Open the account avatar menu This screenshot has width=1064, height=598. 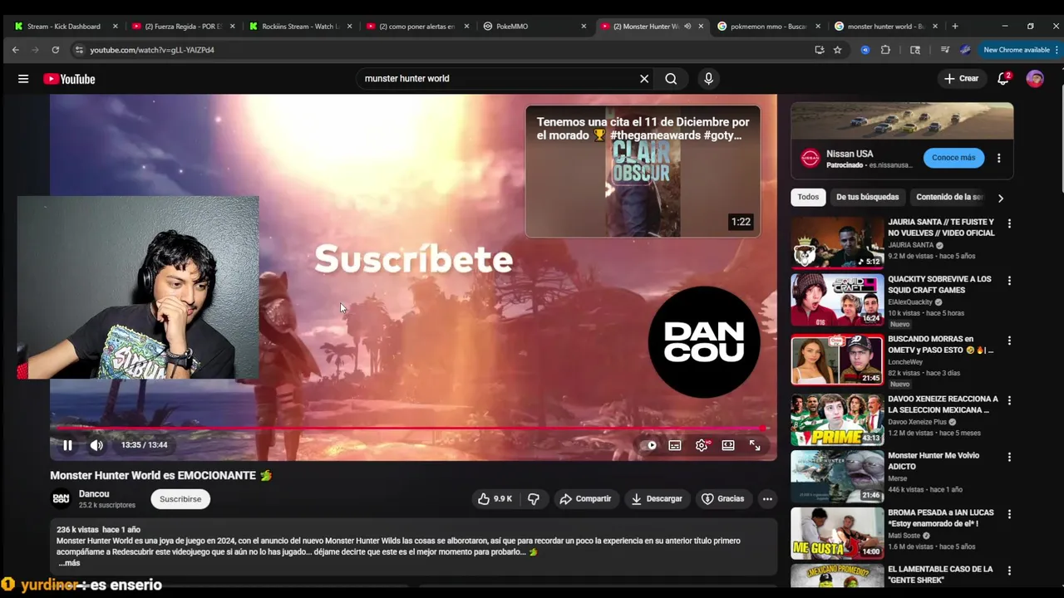pyautogui.click(x=1035, y=79)
